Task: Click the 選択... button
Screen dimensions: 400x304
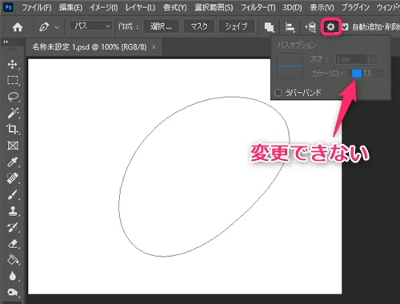Action: click(x=161, y=26)
